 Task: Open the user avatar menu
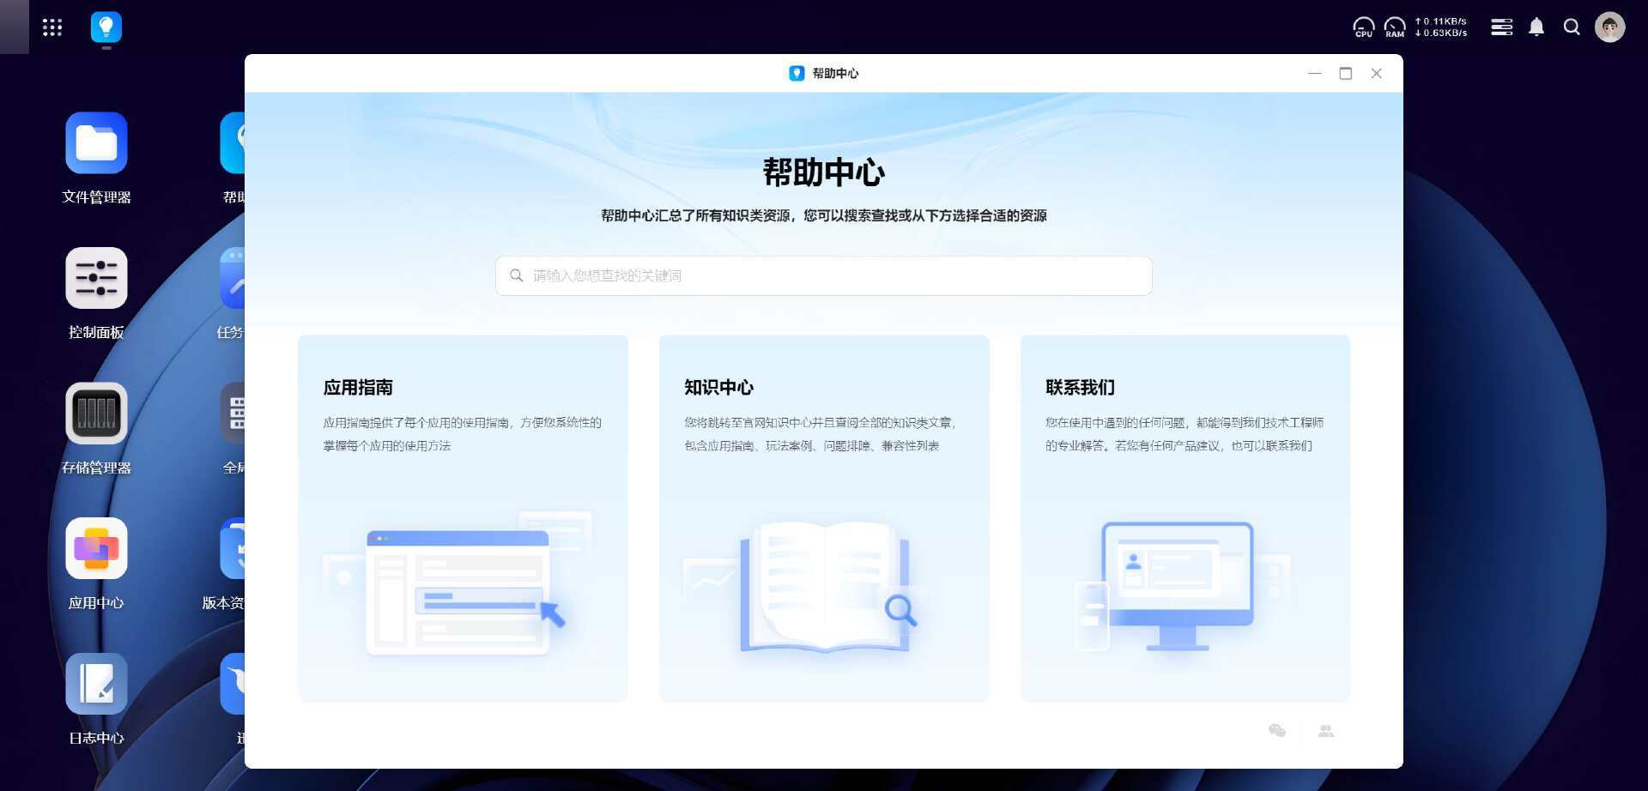1610,27
